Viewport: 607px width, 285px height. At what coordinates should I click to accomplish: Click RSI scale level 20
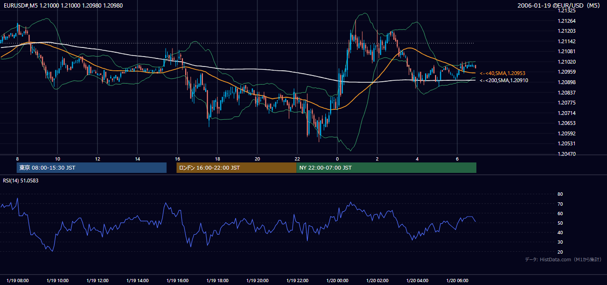(560, 252)
